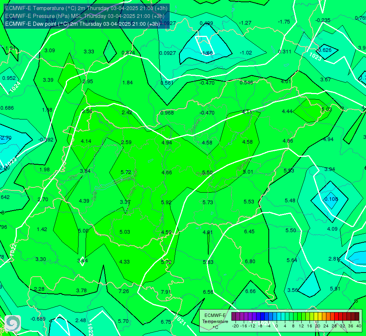
Task: Click the swirl logo icon at bottom-left
Action: pos(13,323)
